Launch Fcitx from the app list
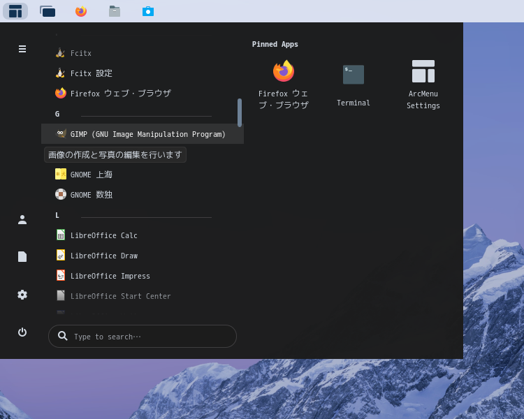Image resolution: width=524 pixels, height=419 pixels. point(142,53)
